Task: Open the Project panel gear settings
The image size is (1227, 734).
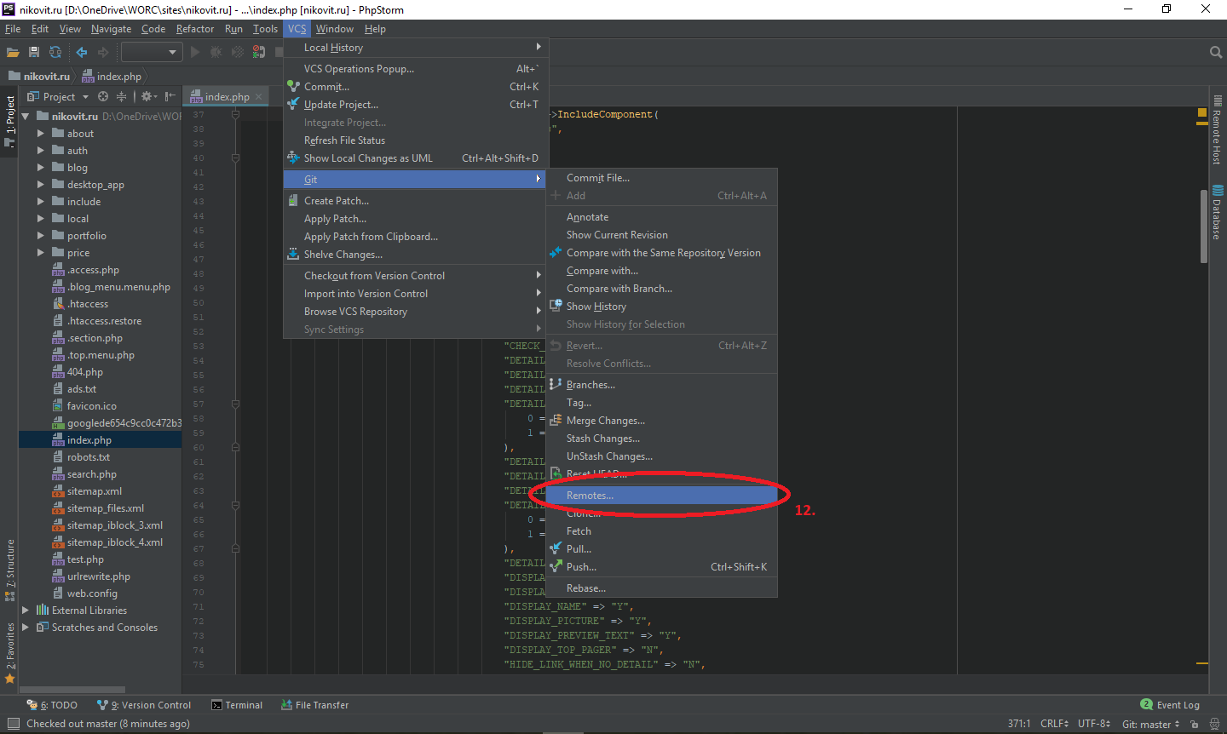Action: (148, 96)
